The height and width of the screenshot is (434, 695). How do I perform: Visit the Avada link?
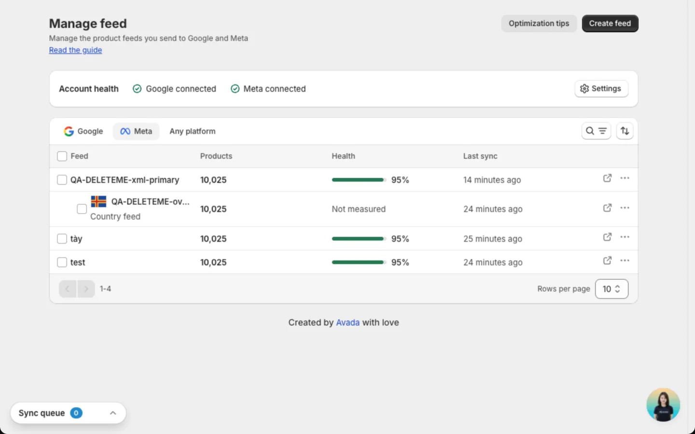pos(348,323)
